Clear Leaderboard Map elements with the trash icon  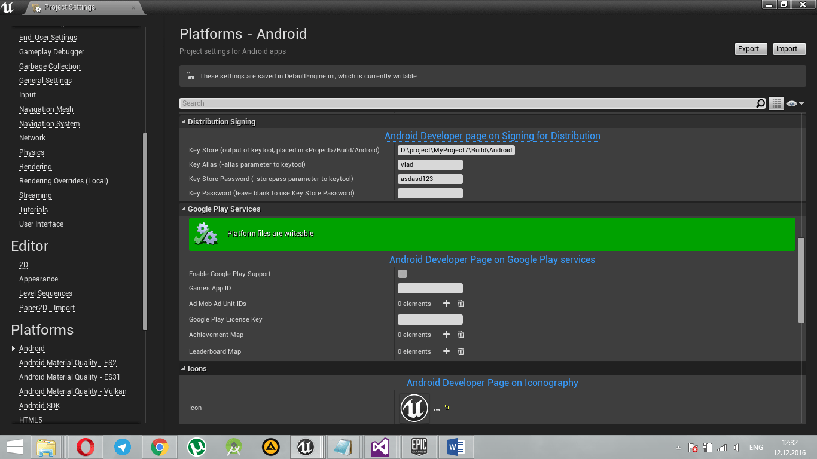tap(461, 351)
